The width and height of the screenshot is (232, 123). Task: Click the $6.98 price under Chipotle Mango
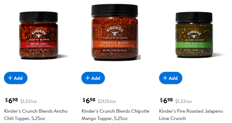point(89,100)
